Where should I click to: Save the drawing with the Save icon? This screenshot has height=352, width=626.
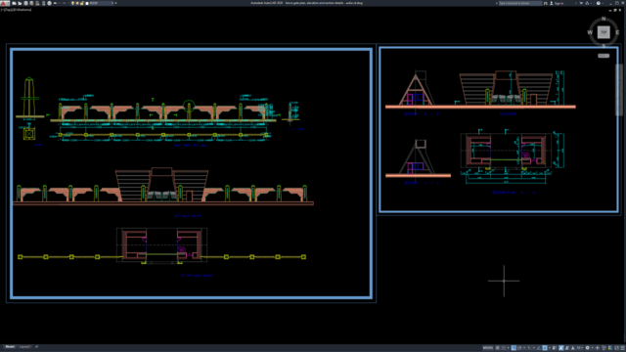click(25, 3)
